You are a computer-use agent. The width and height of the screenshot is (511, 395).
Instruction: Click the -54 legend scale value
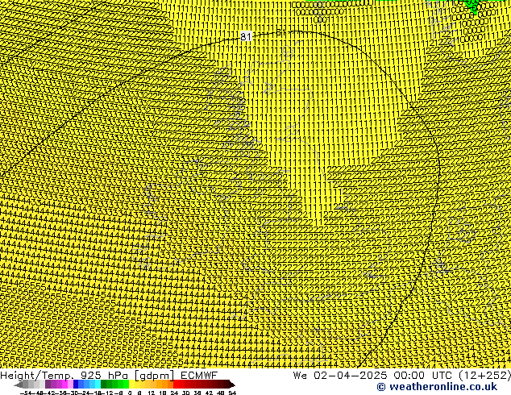coord(26,393)
